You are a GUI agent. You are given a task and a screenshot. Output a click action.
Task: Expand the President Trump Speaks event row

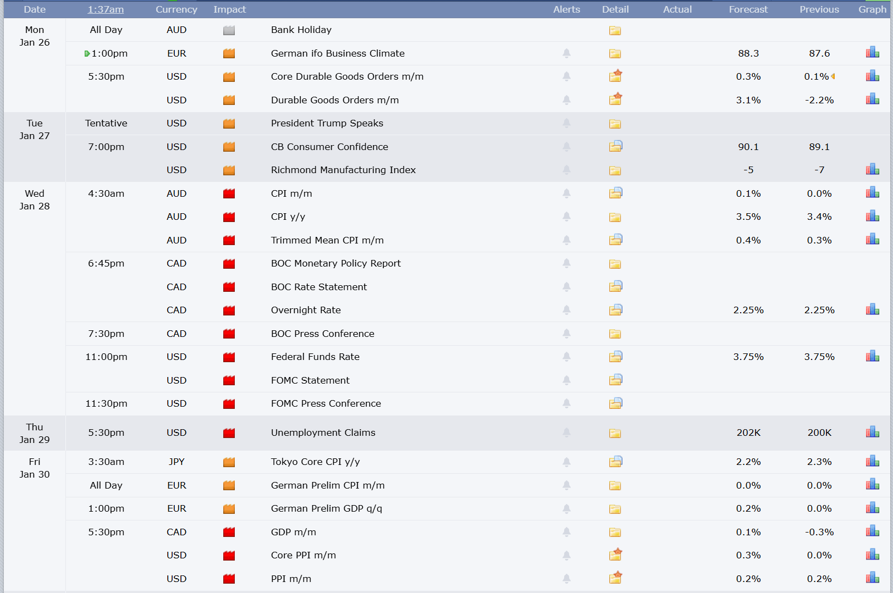[327, 123]
